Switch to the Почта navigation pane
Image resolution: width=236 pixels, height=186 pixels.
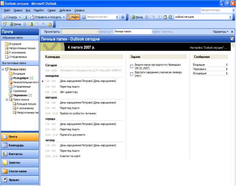click(x=20, y=137)
